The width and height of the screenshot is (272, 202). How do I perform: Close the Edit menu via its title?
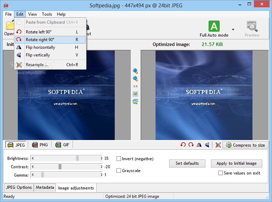(x=20, y=14)
